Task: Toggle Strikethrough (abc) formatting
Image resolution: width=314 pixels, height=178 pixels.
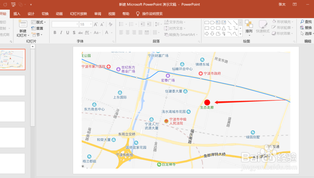Action: pyautogui.click(x=80, y=32)
